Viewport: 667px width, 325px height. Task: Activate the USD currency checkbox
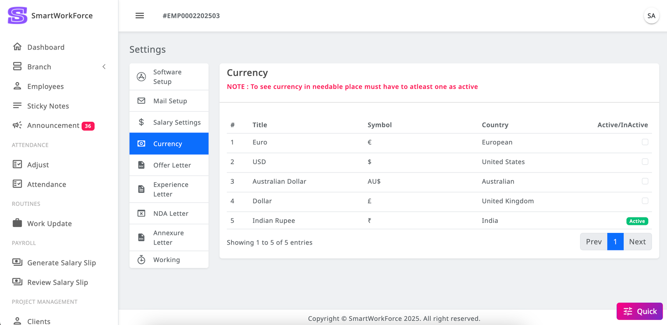click(x=645, y=162)
